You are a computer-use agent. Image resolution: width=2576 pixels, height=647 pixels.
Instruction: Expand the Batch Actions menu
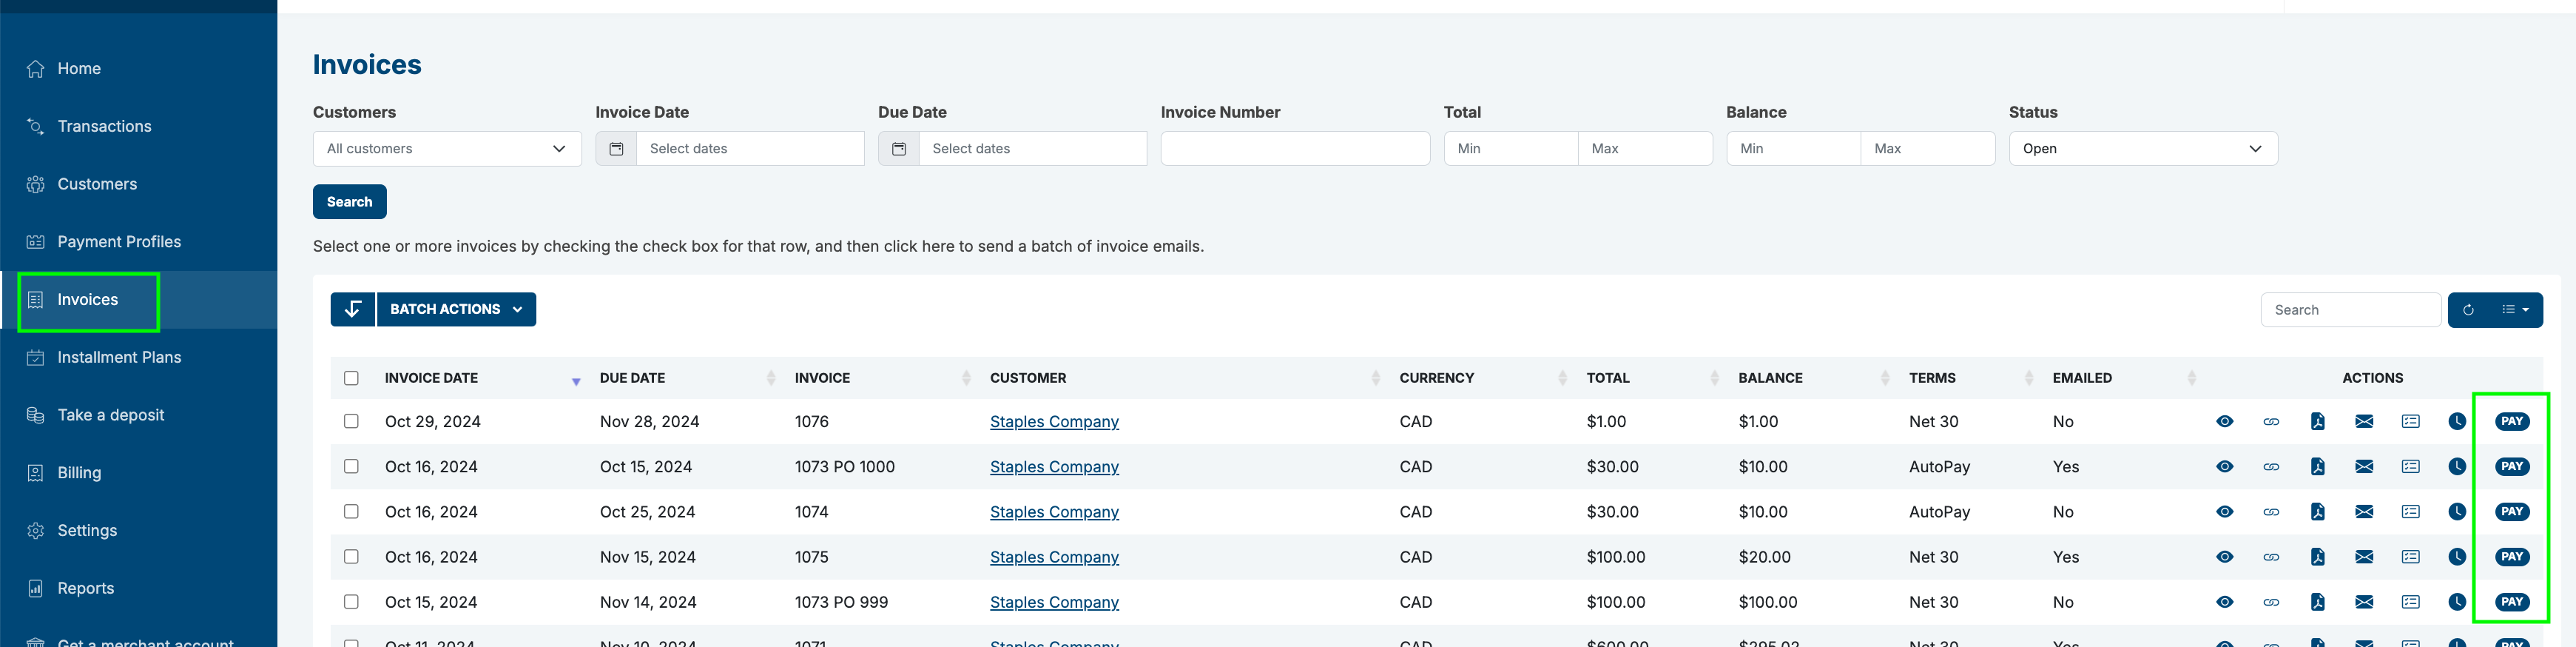(x=456, y=309)
